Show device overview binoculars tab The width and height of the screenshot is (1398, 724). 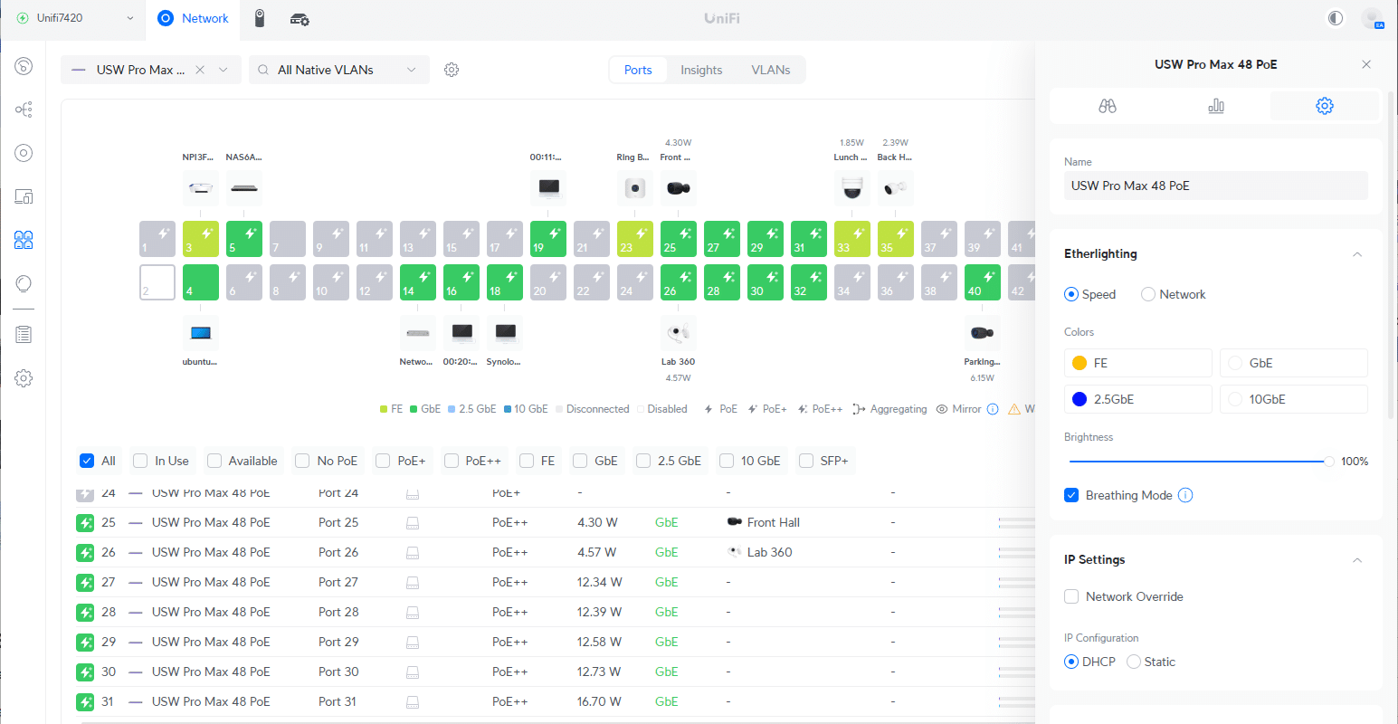click(1108, 106)
